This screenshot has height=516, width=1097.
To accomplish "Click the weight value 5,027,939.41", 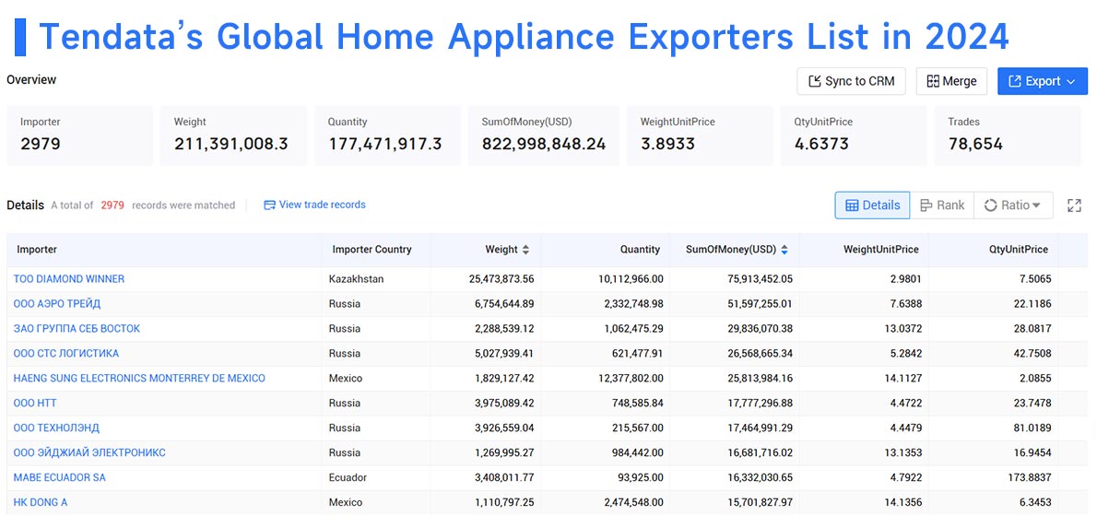I will pyautogui.click(x=503, y=354).
